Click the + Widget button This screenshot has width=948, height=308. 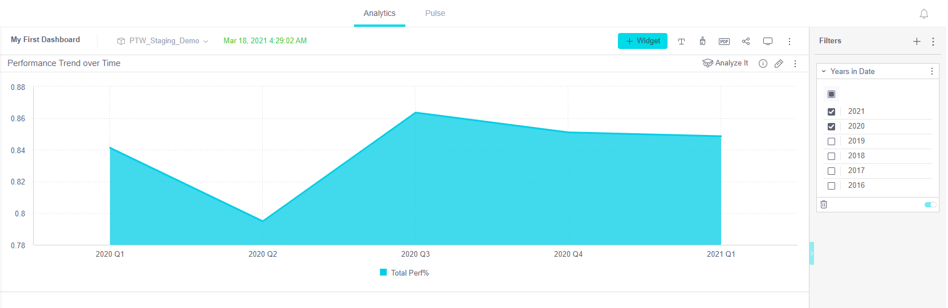[642, 41]
